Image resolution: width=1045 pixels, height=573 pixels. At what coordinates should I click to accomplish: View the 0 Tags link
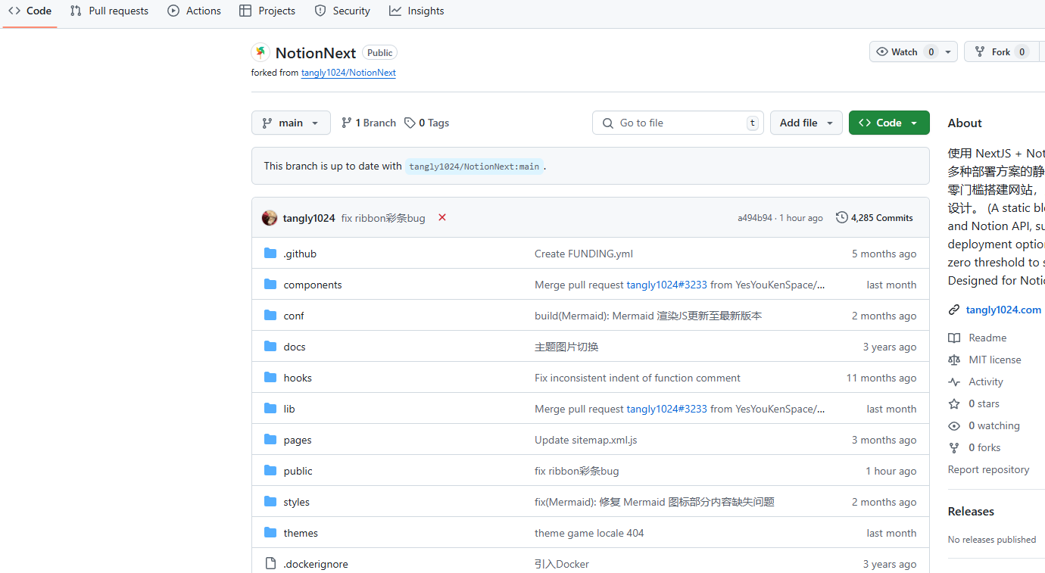[426, 123]
